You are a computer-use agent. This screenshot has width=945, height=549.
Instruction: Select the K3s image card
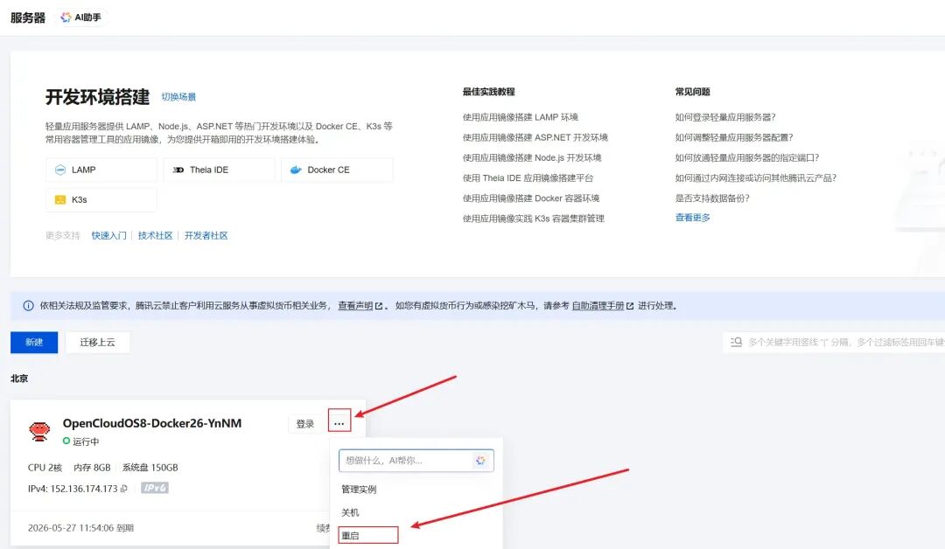tap(101, 200)
